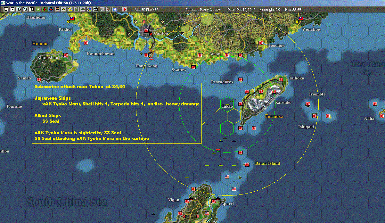Click the wavy lines keyboard-style toolbar icon
385x223 pixels.
[109, 10]
